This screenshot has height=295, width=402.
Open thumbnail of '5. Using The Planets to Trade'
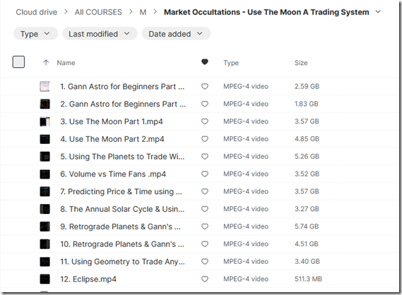(x=45, y=157)
